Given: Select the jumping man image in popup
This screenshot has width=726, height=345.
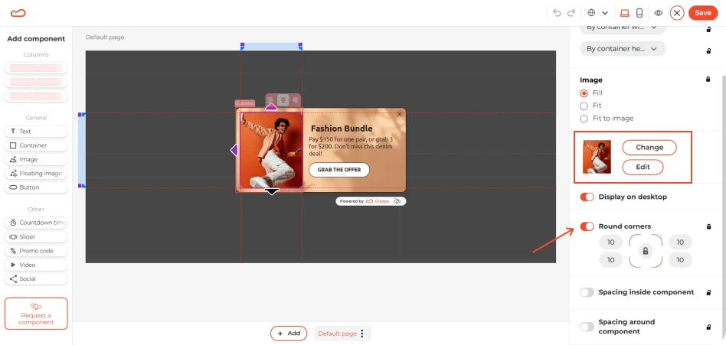Looking at the screenshot, I should tap(271, 150).
